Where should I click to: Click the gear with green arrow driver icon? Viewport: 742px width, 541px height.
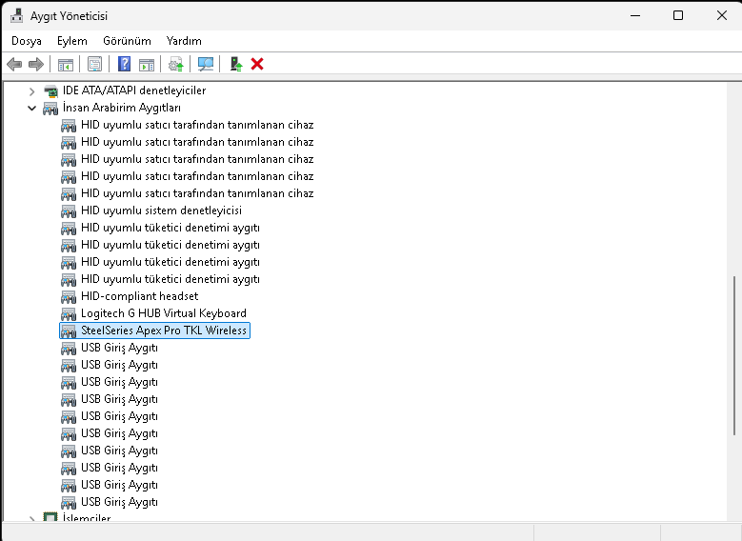(176, 64)
